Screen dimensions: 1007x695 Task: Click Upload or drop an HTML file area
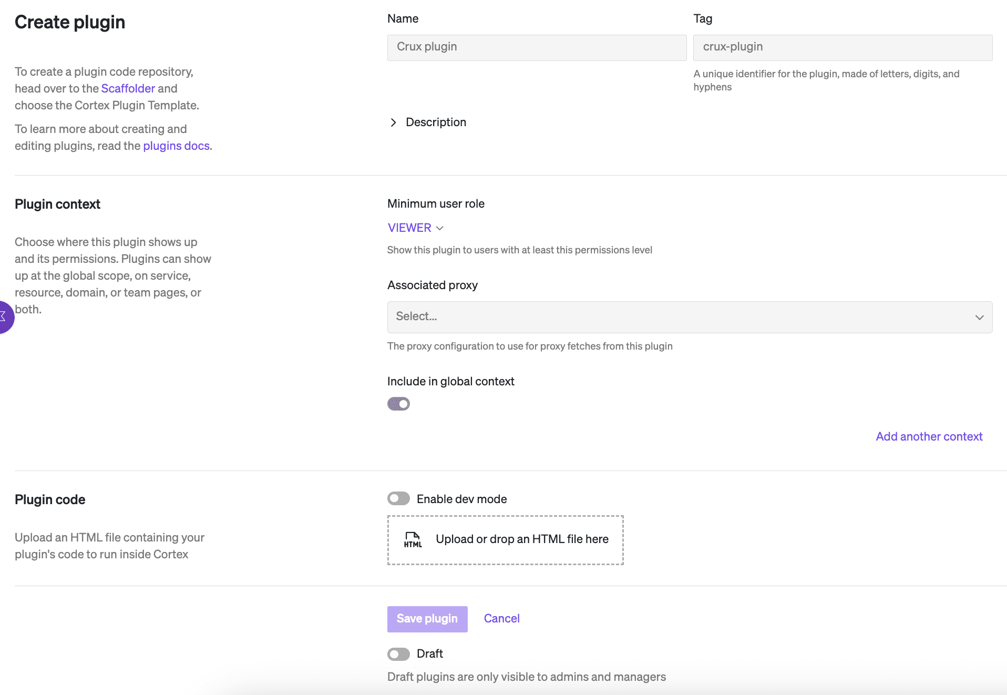521,539
